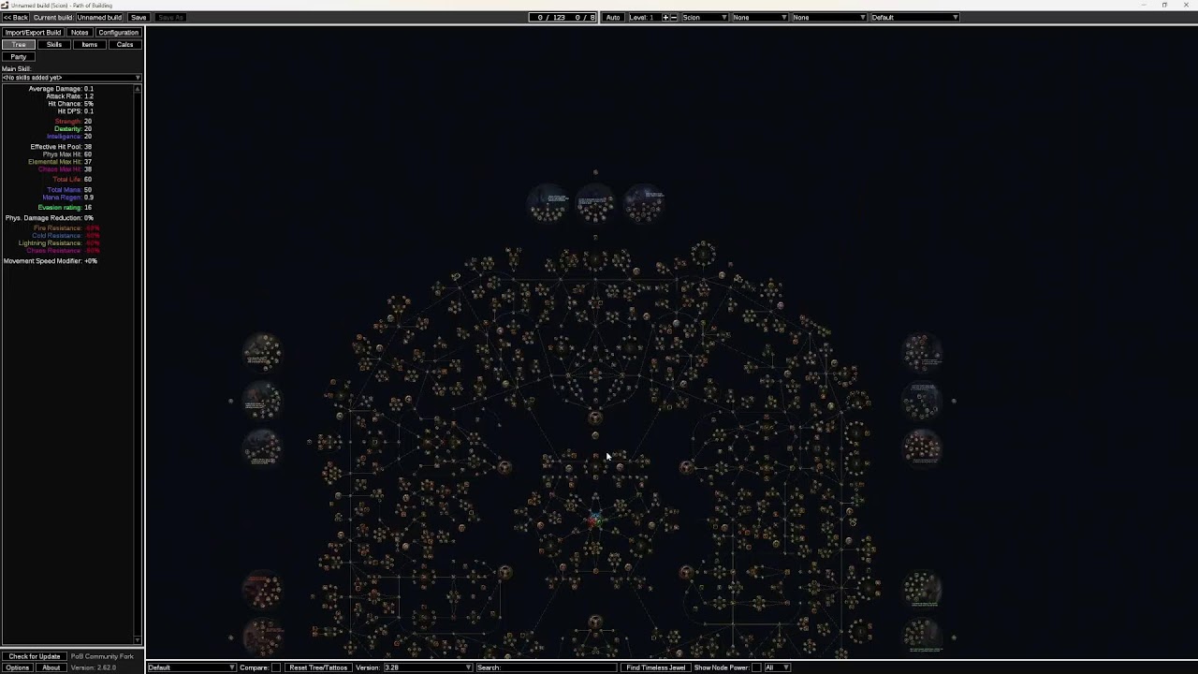Increase character level with the plus button
Screen dimensions: 1198x674
[x=665, y=17]
